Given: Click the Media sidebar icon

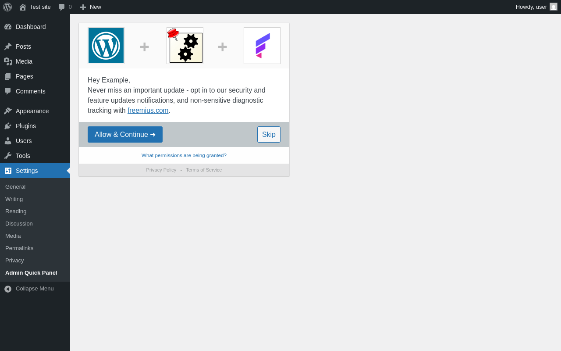Looking at the screenshot, I should (8, 61).
